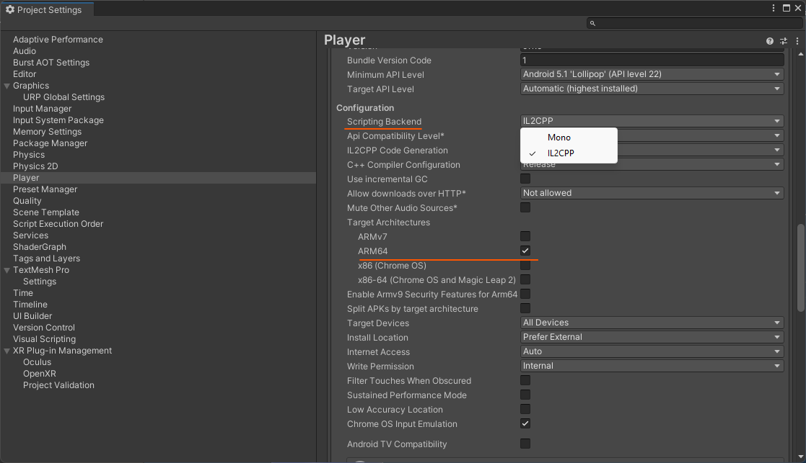Toggle Mute Other Audio Sources checkbox

click(525, 207)
